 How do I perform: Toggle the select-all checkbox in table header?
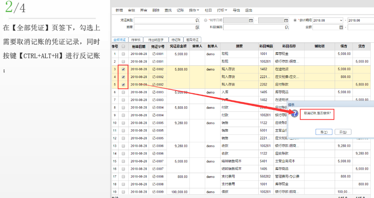pos(123,46)
